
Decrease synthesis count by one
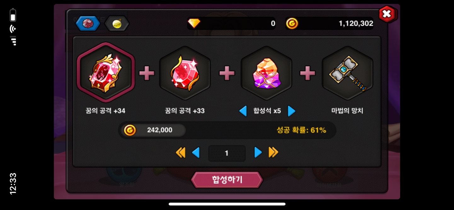point(196,153)
